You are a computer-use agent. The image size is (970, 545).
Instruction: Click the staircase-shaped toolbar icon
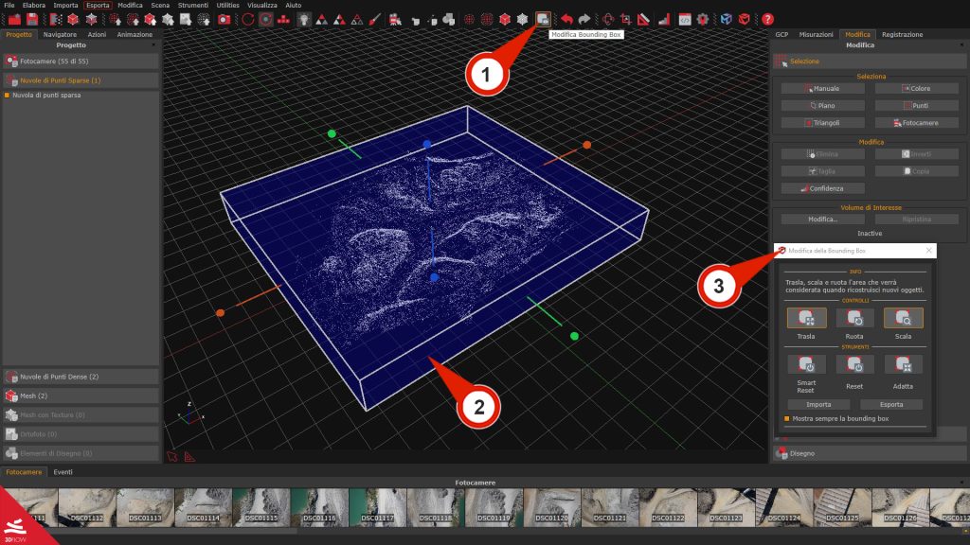[x=664, y=20]
